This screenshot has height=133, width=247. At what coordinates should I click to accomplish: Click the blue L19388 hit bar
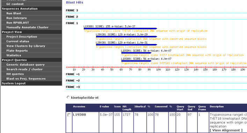120,29
